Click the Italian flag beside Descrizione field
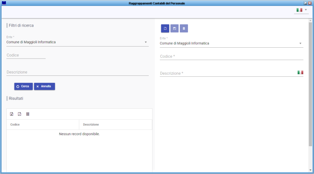Screen dimensions: 314x174 click(300, 72)
